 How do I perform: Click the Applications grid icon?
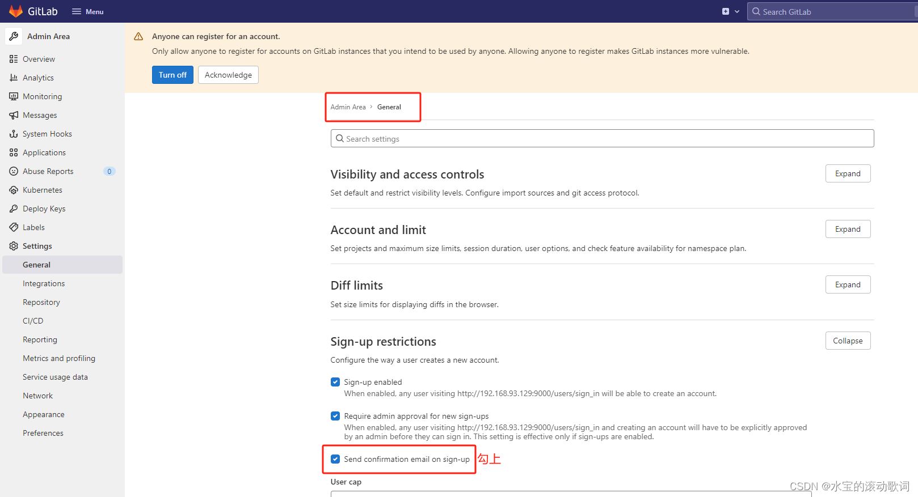pyautogui.click(x=14, y=152)
